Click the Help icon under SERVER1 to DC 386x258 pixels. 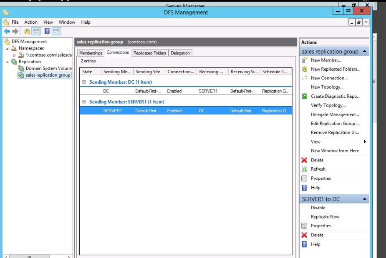[305, 244]
